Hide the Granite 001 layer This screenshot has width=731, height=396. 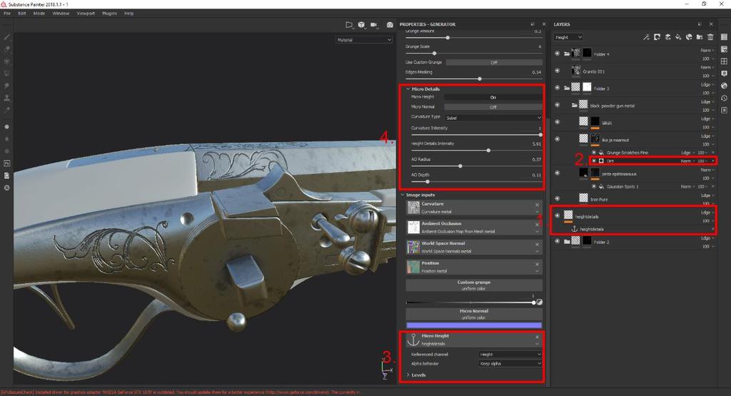tap(557, 71)
